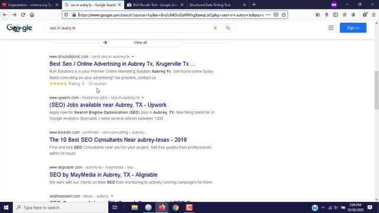The height and width of the screenshot is (213, 379).
Task: Clear the Google search box
Action: [x=215, y=28]
